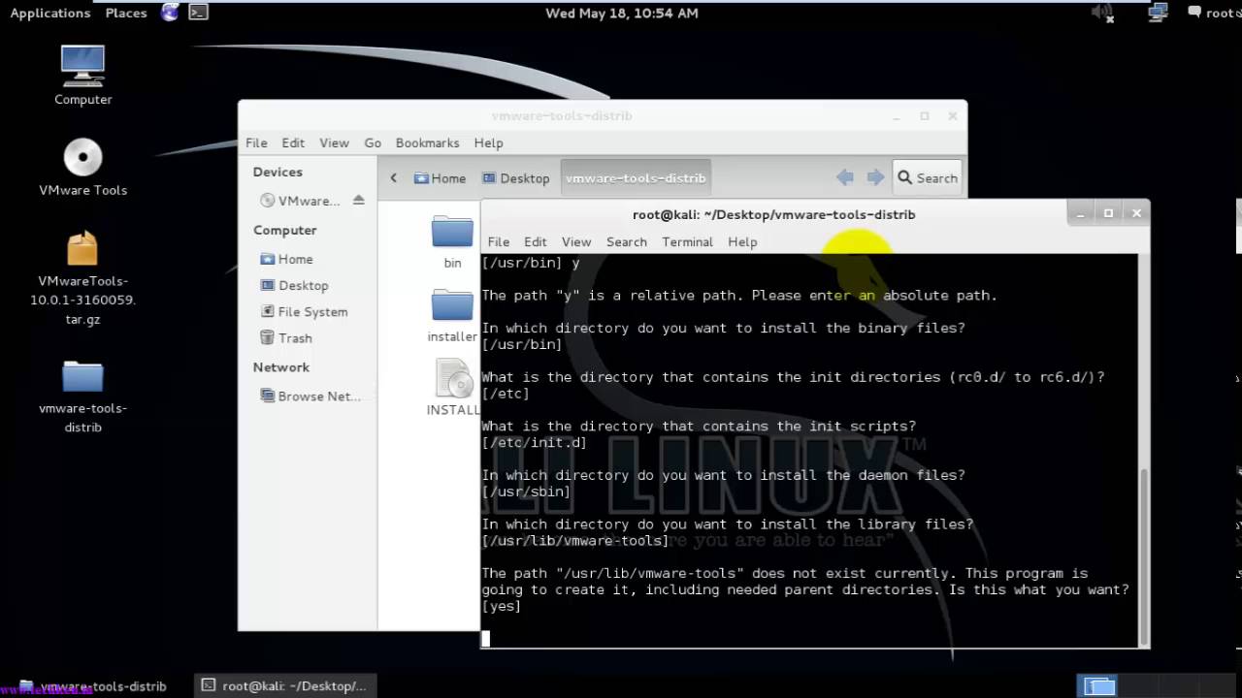
Task: Switch to root@kali terminal taskbar entry
Action: 284,685
